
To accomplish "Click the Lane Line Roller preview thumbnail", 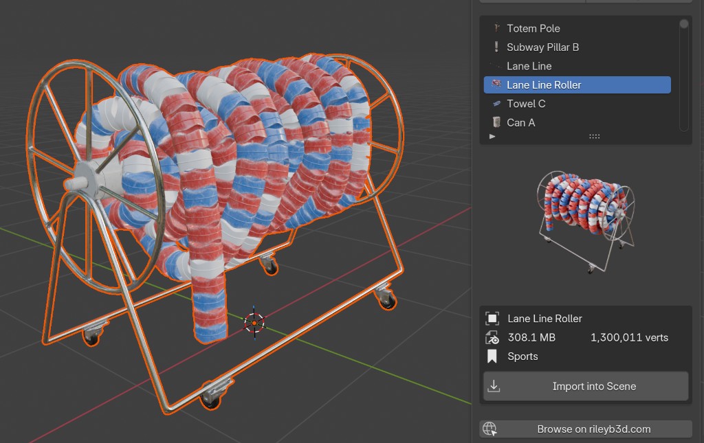I will [x=586, y=222].
